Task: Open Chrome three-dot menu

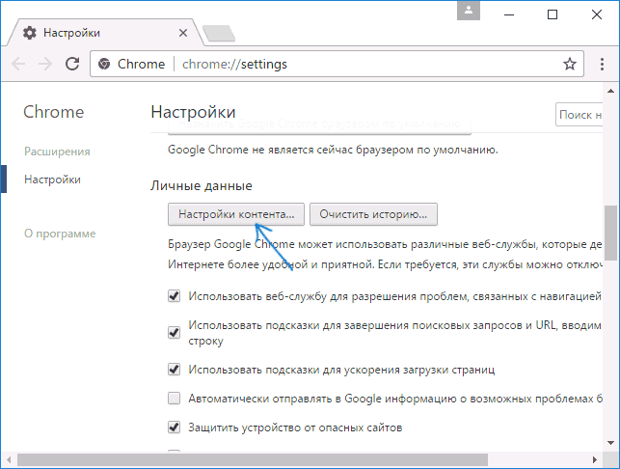Action: (602, 64)
